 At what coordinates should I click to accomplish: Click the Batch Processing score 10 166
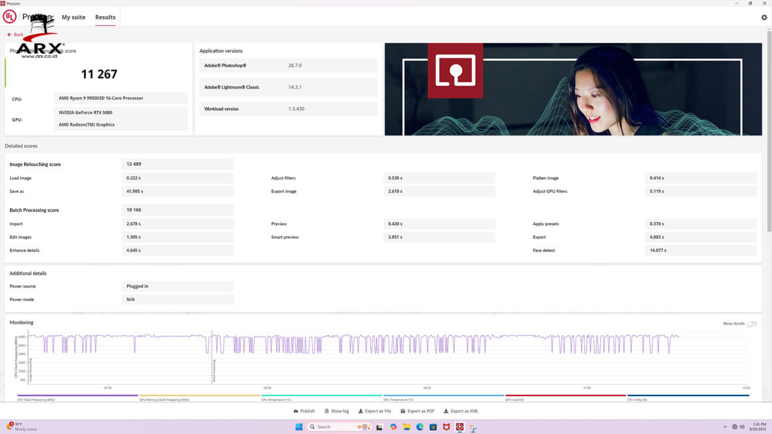click(x=178, y=210)
